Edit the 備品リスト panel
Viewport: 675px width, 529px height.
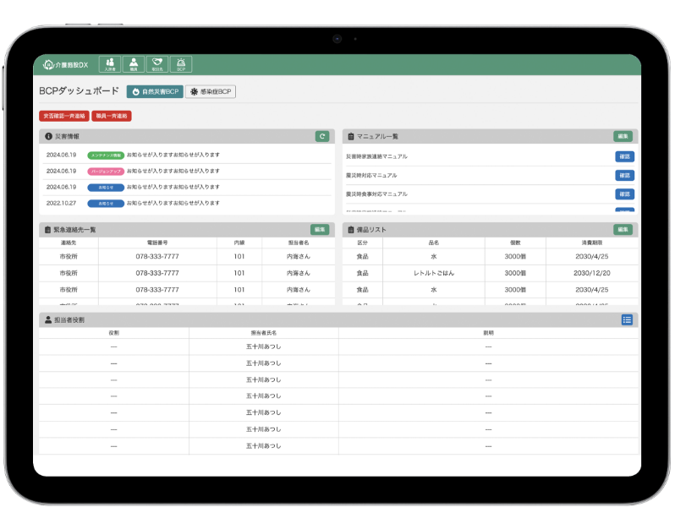pos(623,229)
